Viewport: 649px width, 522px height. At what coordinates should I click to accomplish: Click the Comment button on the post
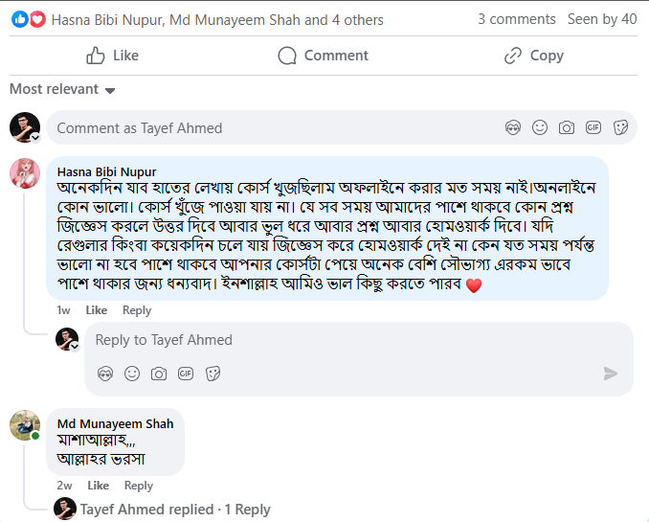tap(323, 56)
